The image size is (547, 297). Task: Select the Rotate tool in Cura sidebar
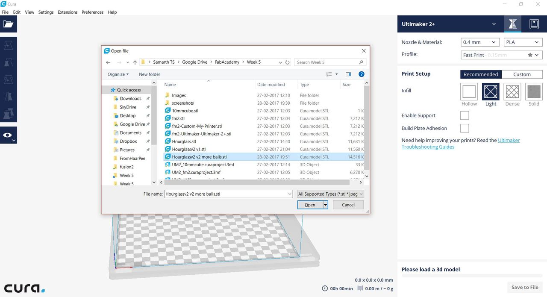click(x=8, y=79)
